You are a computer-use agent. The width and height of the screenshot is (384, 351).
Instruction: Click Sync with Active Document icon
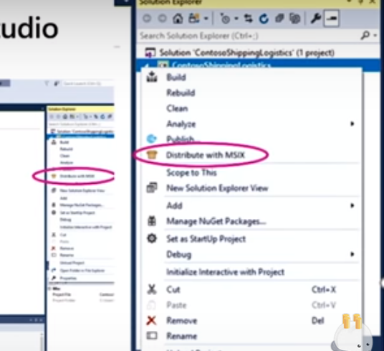(x=249, y=19)
